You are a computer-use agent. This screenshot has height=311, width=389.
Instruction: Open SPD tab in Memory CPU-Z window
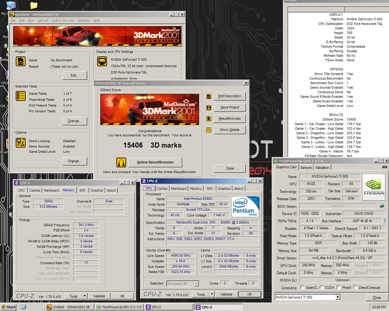(82, 190)
